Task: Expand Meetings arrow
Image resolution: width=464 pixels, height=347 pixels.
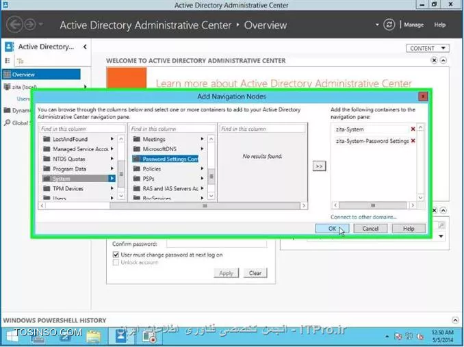Action: coord(202,139)
